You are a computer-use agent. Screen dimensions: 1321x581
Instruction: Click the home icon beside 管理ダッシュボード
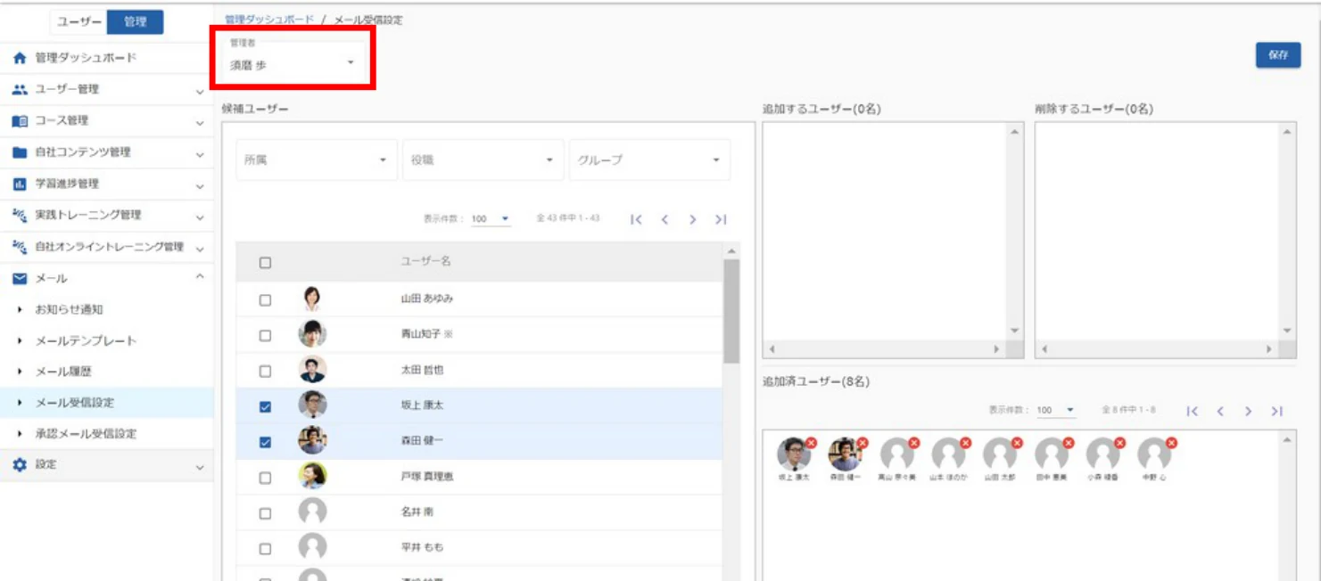point(20,58)
